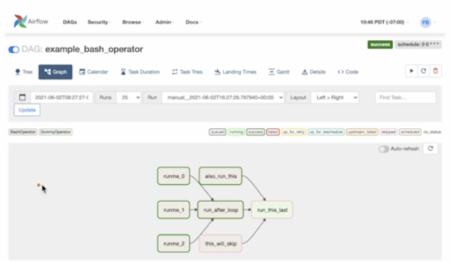This screenshot has width=451, height=262.
Task: Click the running status legend
Action: pyautogui.click(x=236, y=132)
